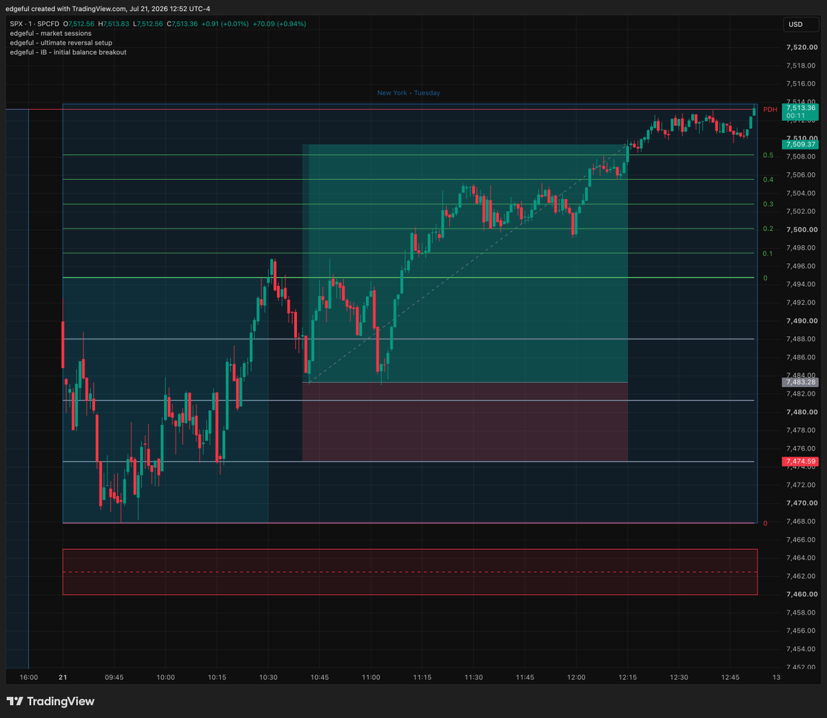
Task: Click the SPX · 1 · SPCFD symbol title
Action: [x=34, y=24]
